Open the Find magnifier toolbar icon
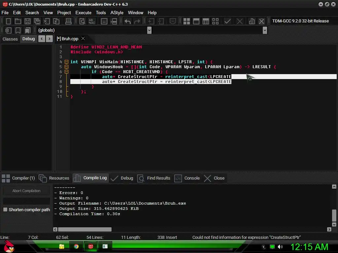Screen dimensions: 338x253 (x=82, y=21)
